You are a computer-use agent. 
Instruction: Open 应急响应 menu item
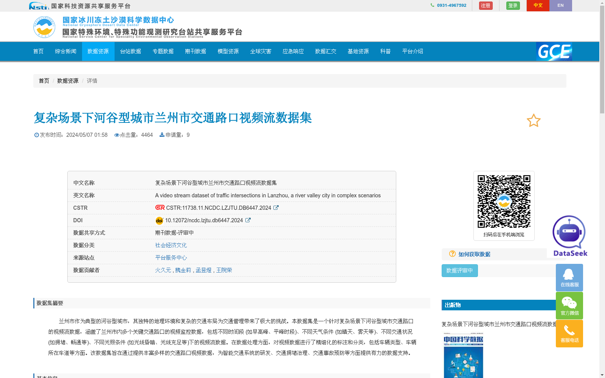click(x=293, y=51)
